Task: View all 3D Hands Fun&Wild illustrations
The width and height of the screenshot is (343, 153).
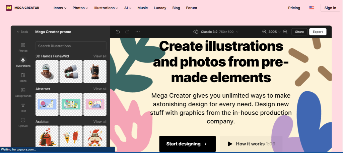Action: tap(100, 56)
